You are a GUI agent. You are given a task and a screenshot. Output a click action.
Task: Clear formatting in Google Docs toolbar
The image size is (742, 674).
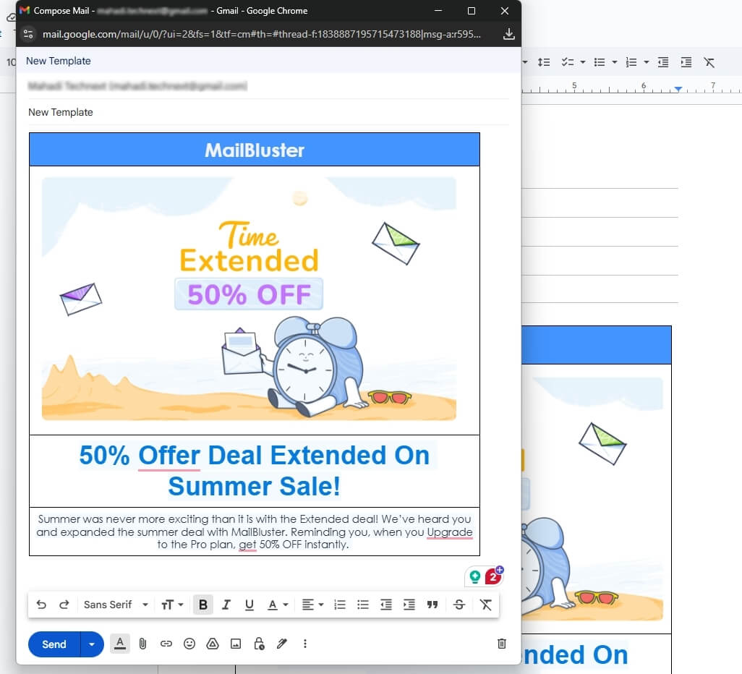[x=709, y=62]
